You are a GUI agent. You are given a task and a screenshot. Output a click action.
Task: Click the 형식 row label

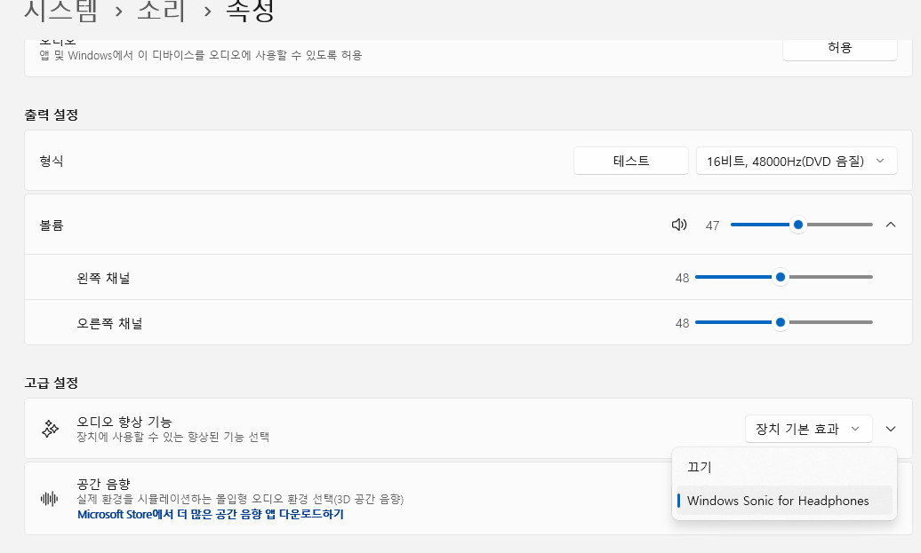click(52, 161)
